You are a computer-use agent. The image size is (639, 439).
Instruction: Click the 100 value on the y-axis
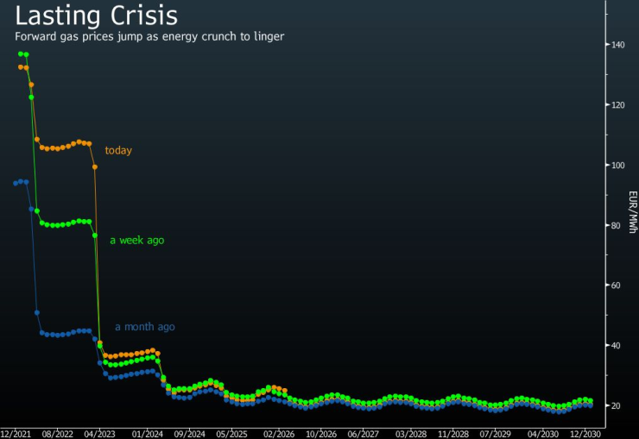pyautogui.click(x=618, y=166)
